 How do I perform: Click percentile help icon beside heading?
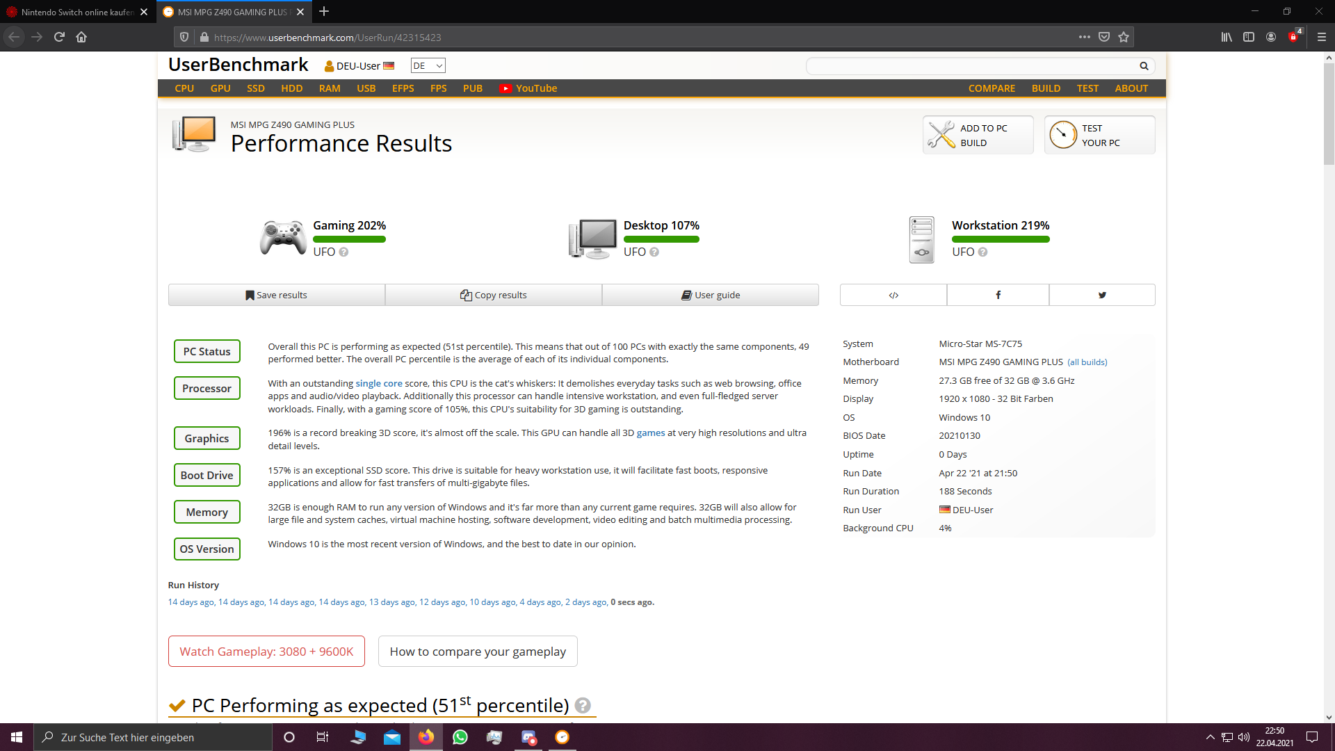click(583, 705)
